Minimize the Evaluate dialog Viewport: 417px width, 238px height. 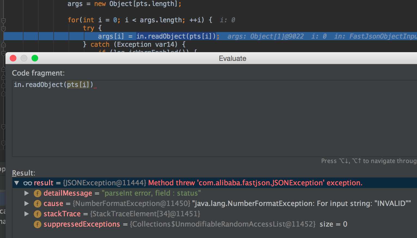(x=24, y=58)
